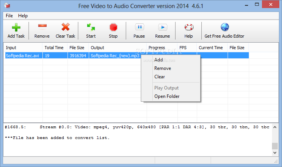Stop conversion with the red octagon icon
The width and height of the screenshot is (282, 167).
tap(113, 27)
